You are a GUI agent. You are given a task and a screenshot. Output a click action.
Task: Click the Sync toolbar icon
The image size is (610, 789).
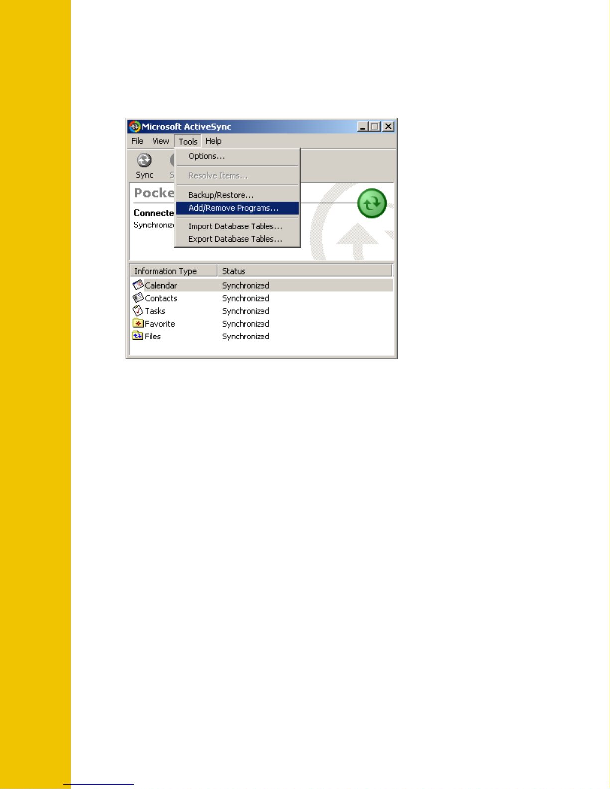click(144, 160)
